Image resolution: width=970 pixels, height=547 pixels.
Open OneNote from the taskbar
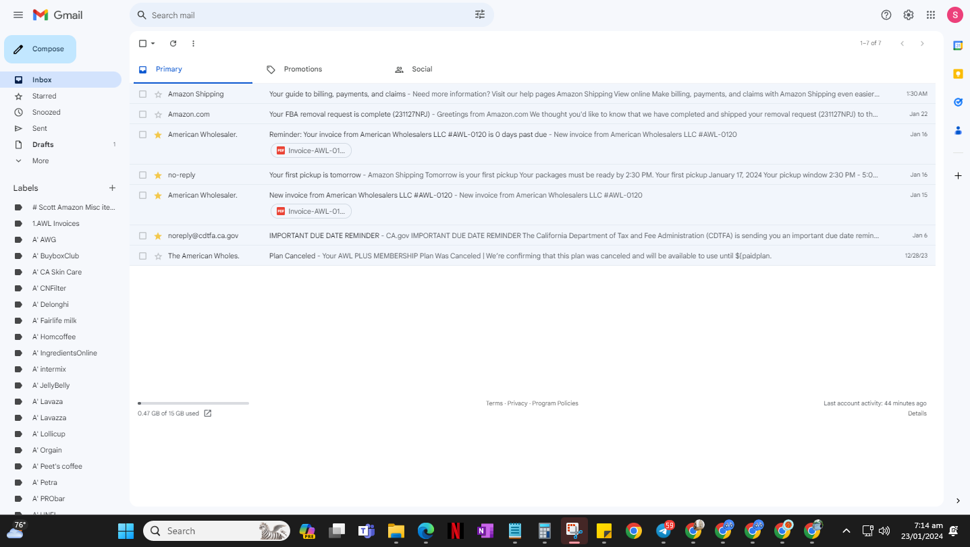(485, 531)
